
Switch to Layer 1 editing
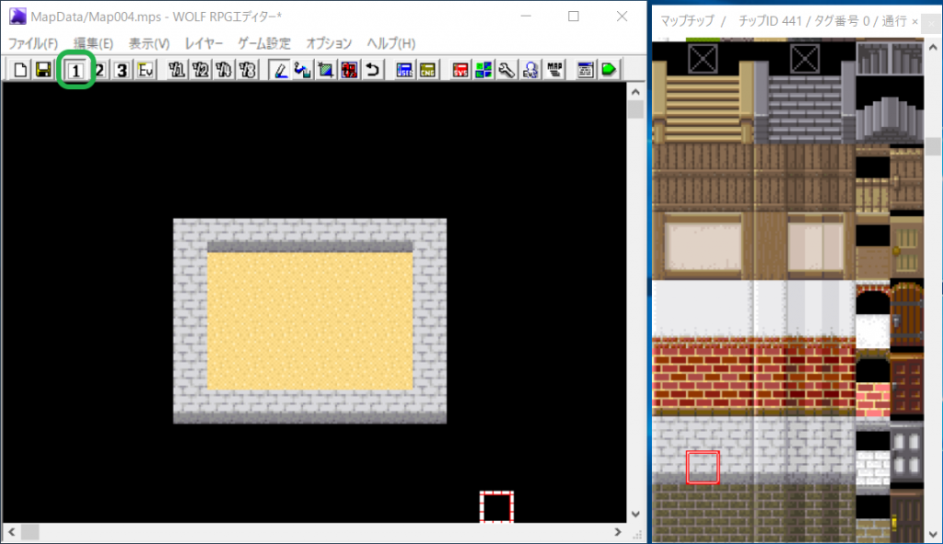coord(77,70)
